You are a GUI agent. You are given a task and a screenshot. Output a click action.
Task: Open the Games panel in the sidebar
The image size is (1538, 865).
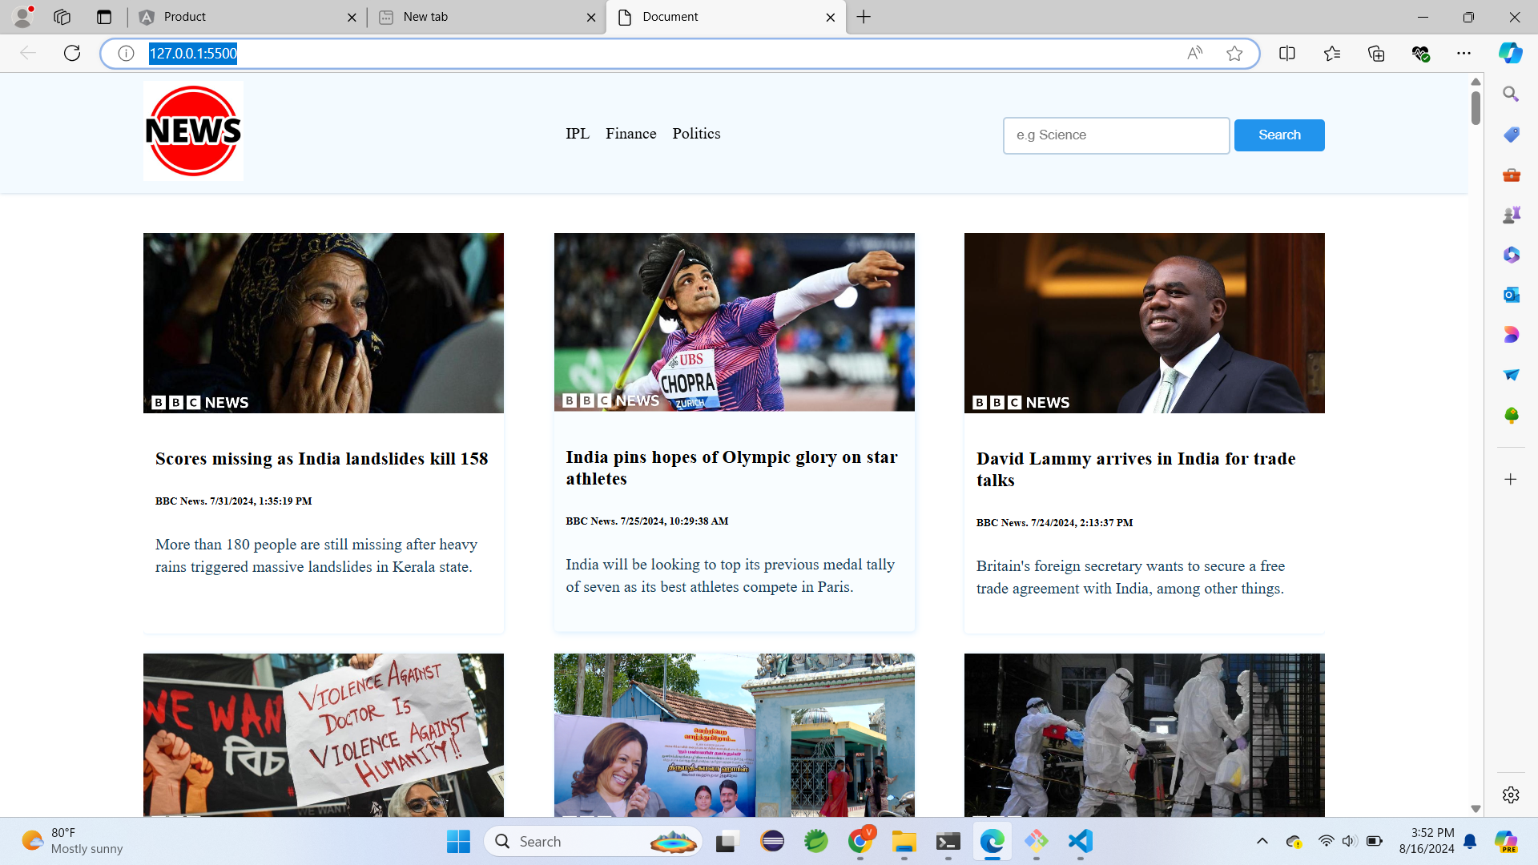1511,214
